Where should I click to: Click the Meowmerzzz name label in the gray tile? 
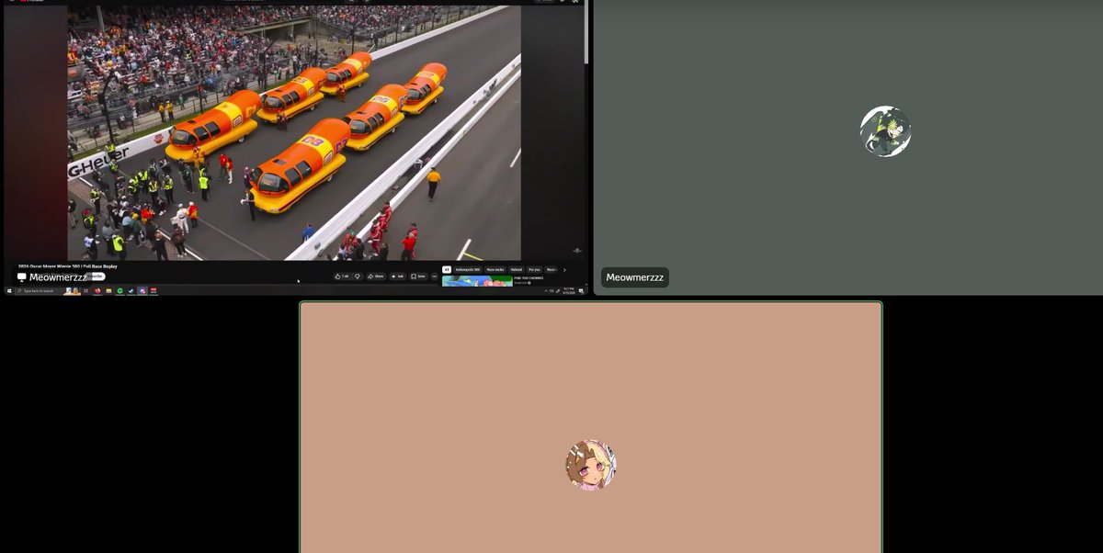coord(635,277)
